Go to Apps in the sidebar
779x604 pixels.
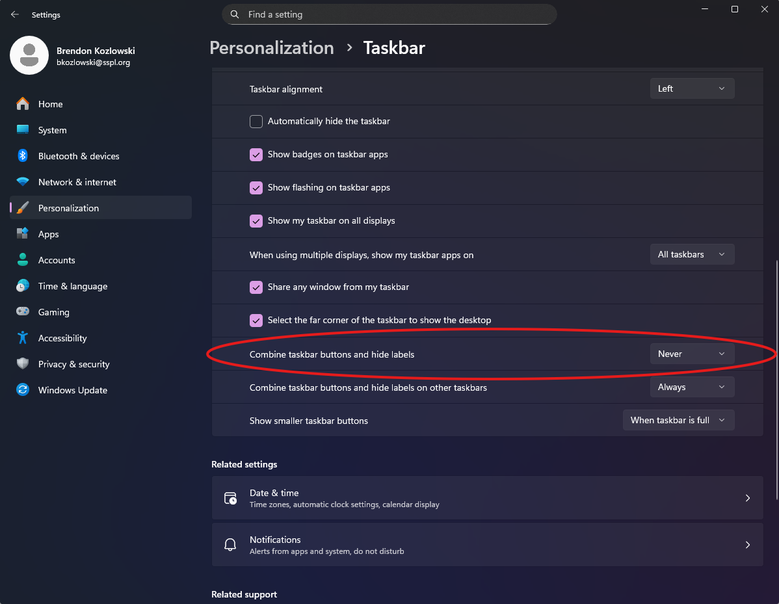click(49, 234)
